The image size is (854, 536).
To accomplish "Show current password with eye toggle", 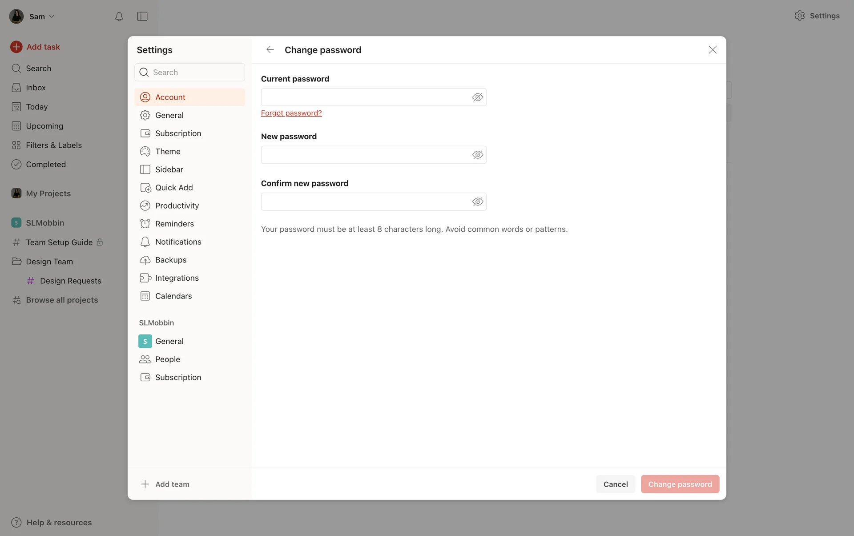I will (478, 97).
